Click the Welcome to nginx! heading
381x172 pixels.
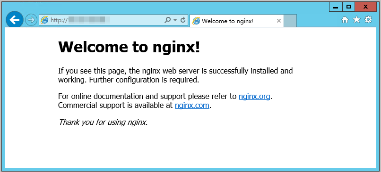click(x=129, y=47)
